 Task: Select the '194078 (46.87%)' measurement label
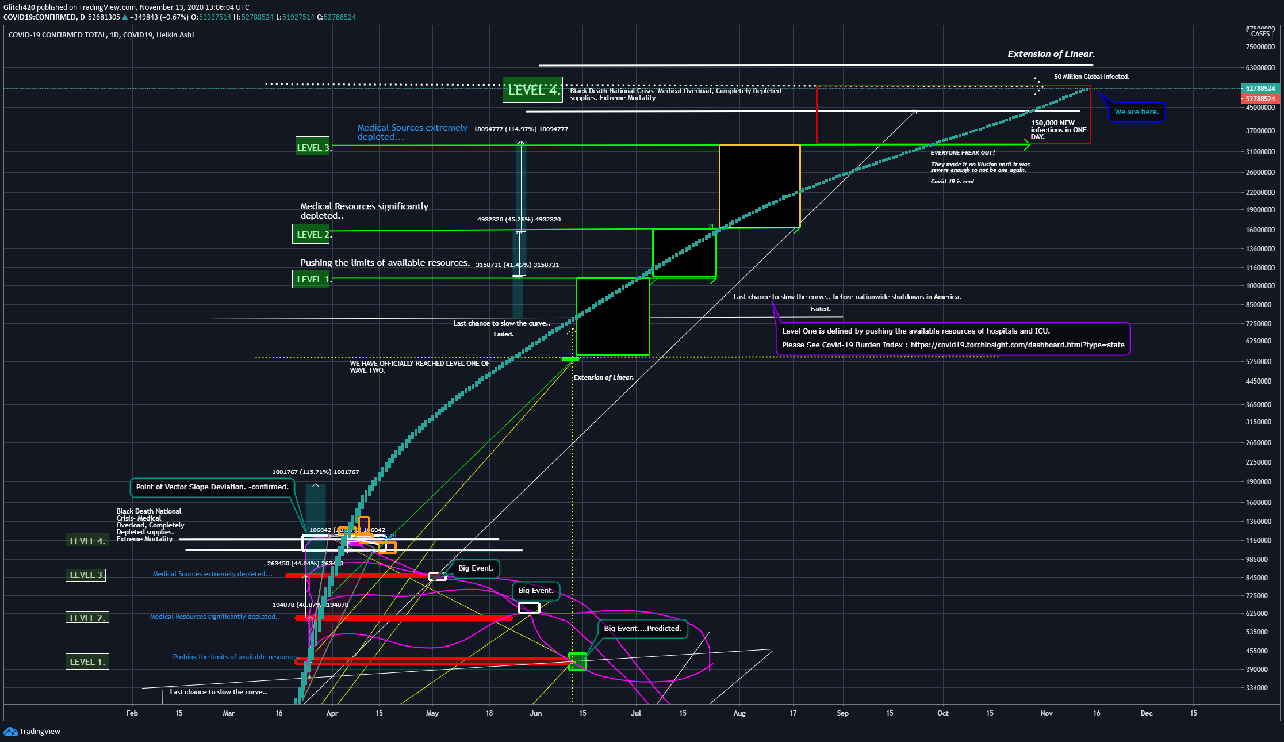[x=310, y=605]
